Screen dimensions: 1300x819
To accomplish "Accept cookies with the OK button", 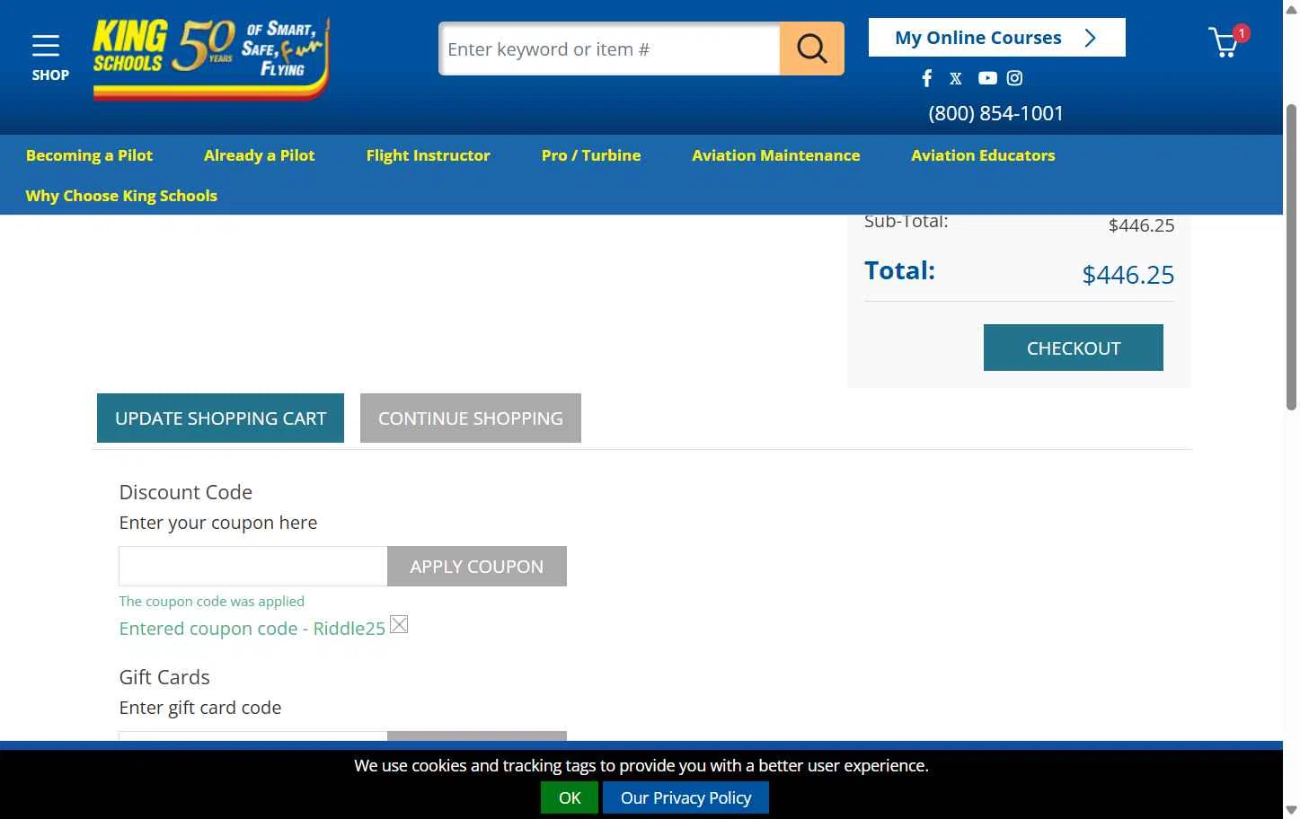I will (x=570, y=797).
